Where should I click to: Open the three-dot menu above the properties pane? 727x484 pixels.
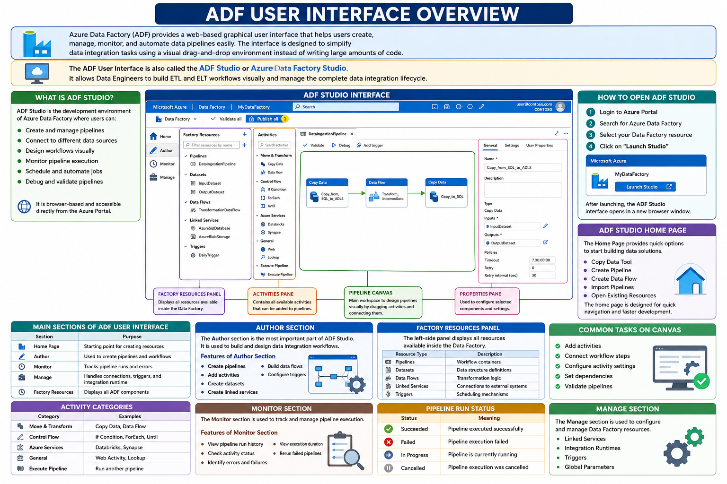click(x=566, y=133)
